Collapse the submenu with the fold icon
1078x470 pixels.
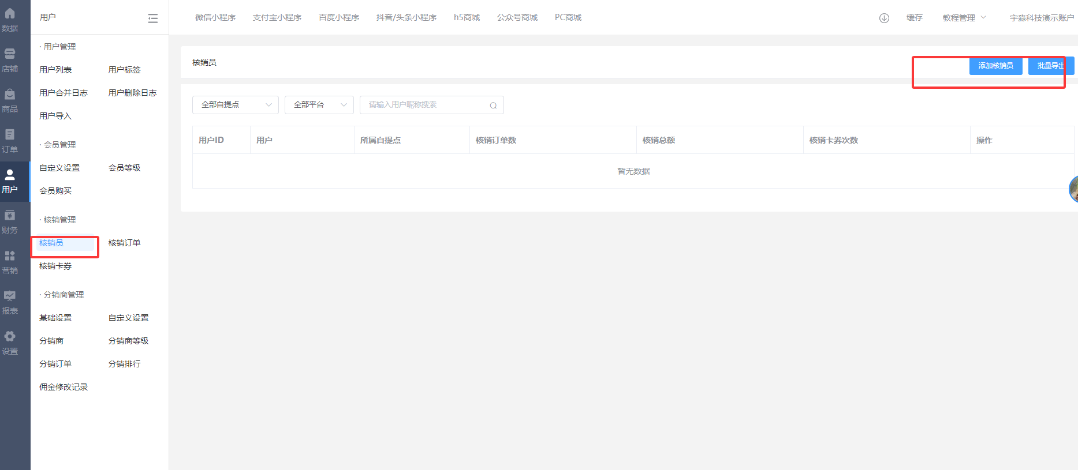click(153, 18)
